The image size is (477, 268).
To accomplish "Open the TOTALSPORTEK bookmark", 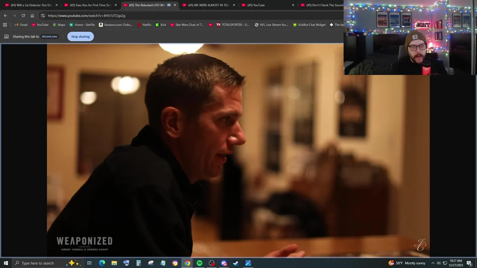I will [x=233, y=25].
